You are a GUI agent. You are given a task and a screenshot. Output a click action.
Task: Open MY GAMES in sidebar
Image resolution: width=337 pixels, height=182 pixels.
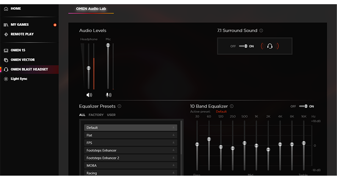click(19, 25)
